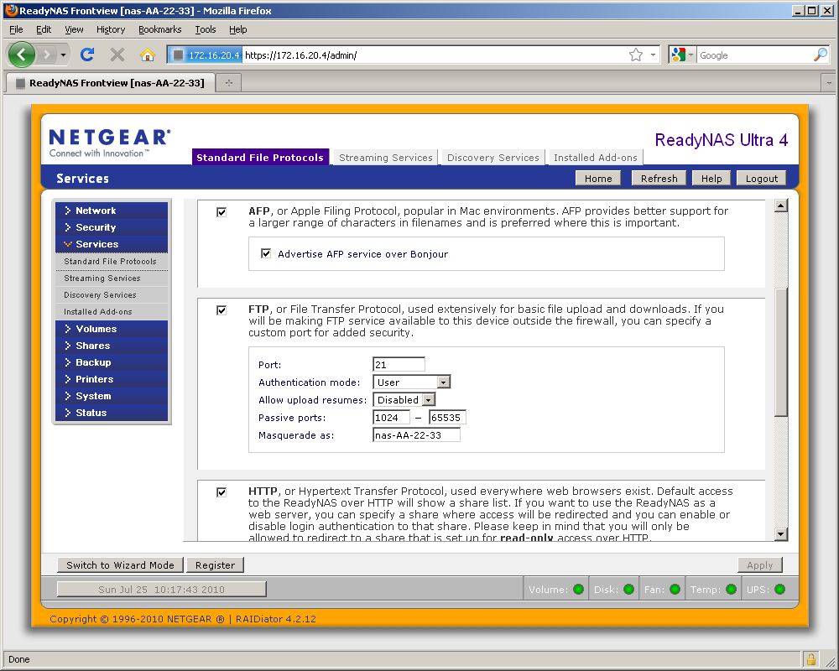
Task: Click the Firefox Back arrow button
Action: (22, 55)
